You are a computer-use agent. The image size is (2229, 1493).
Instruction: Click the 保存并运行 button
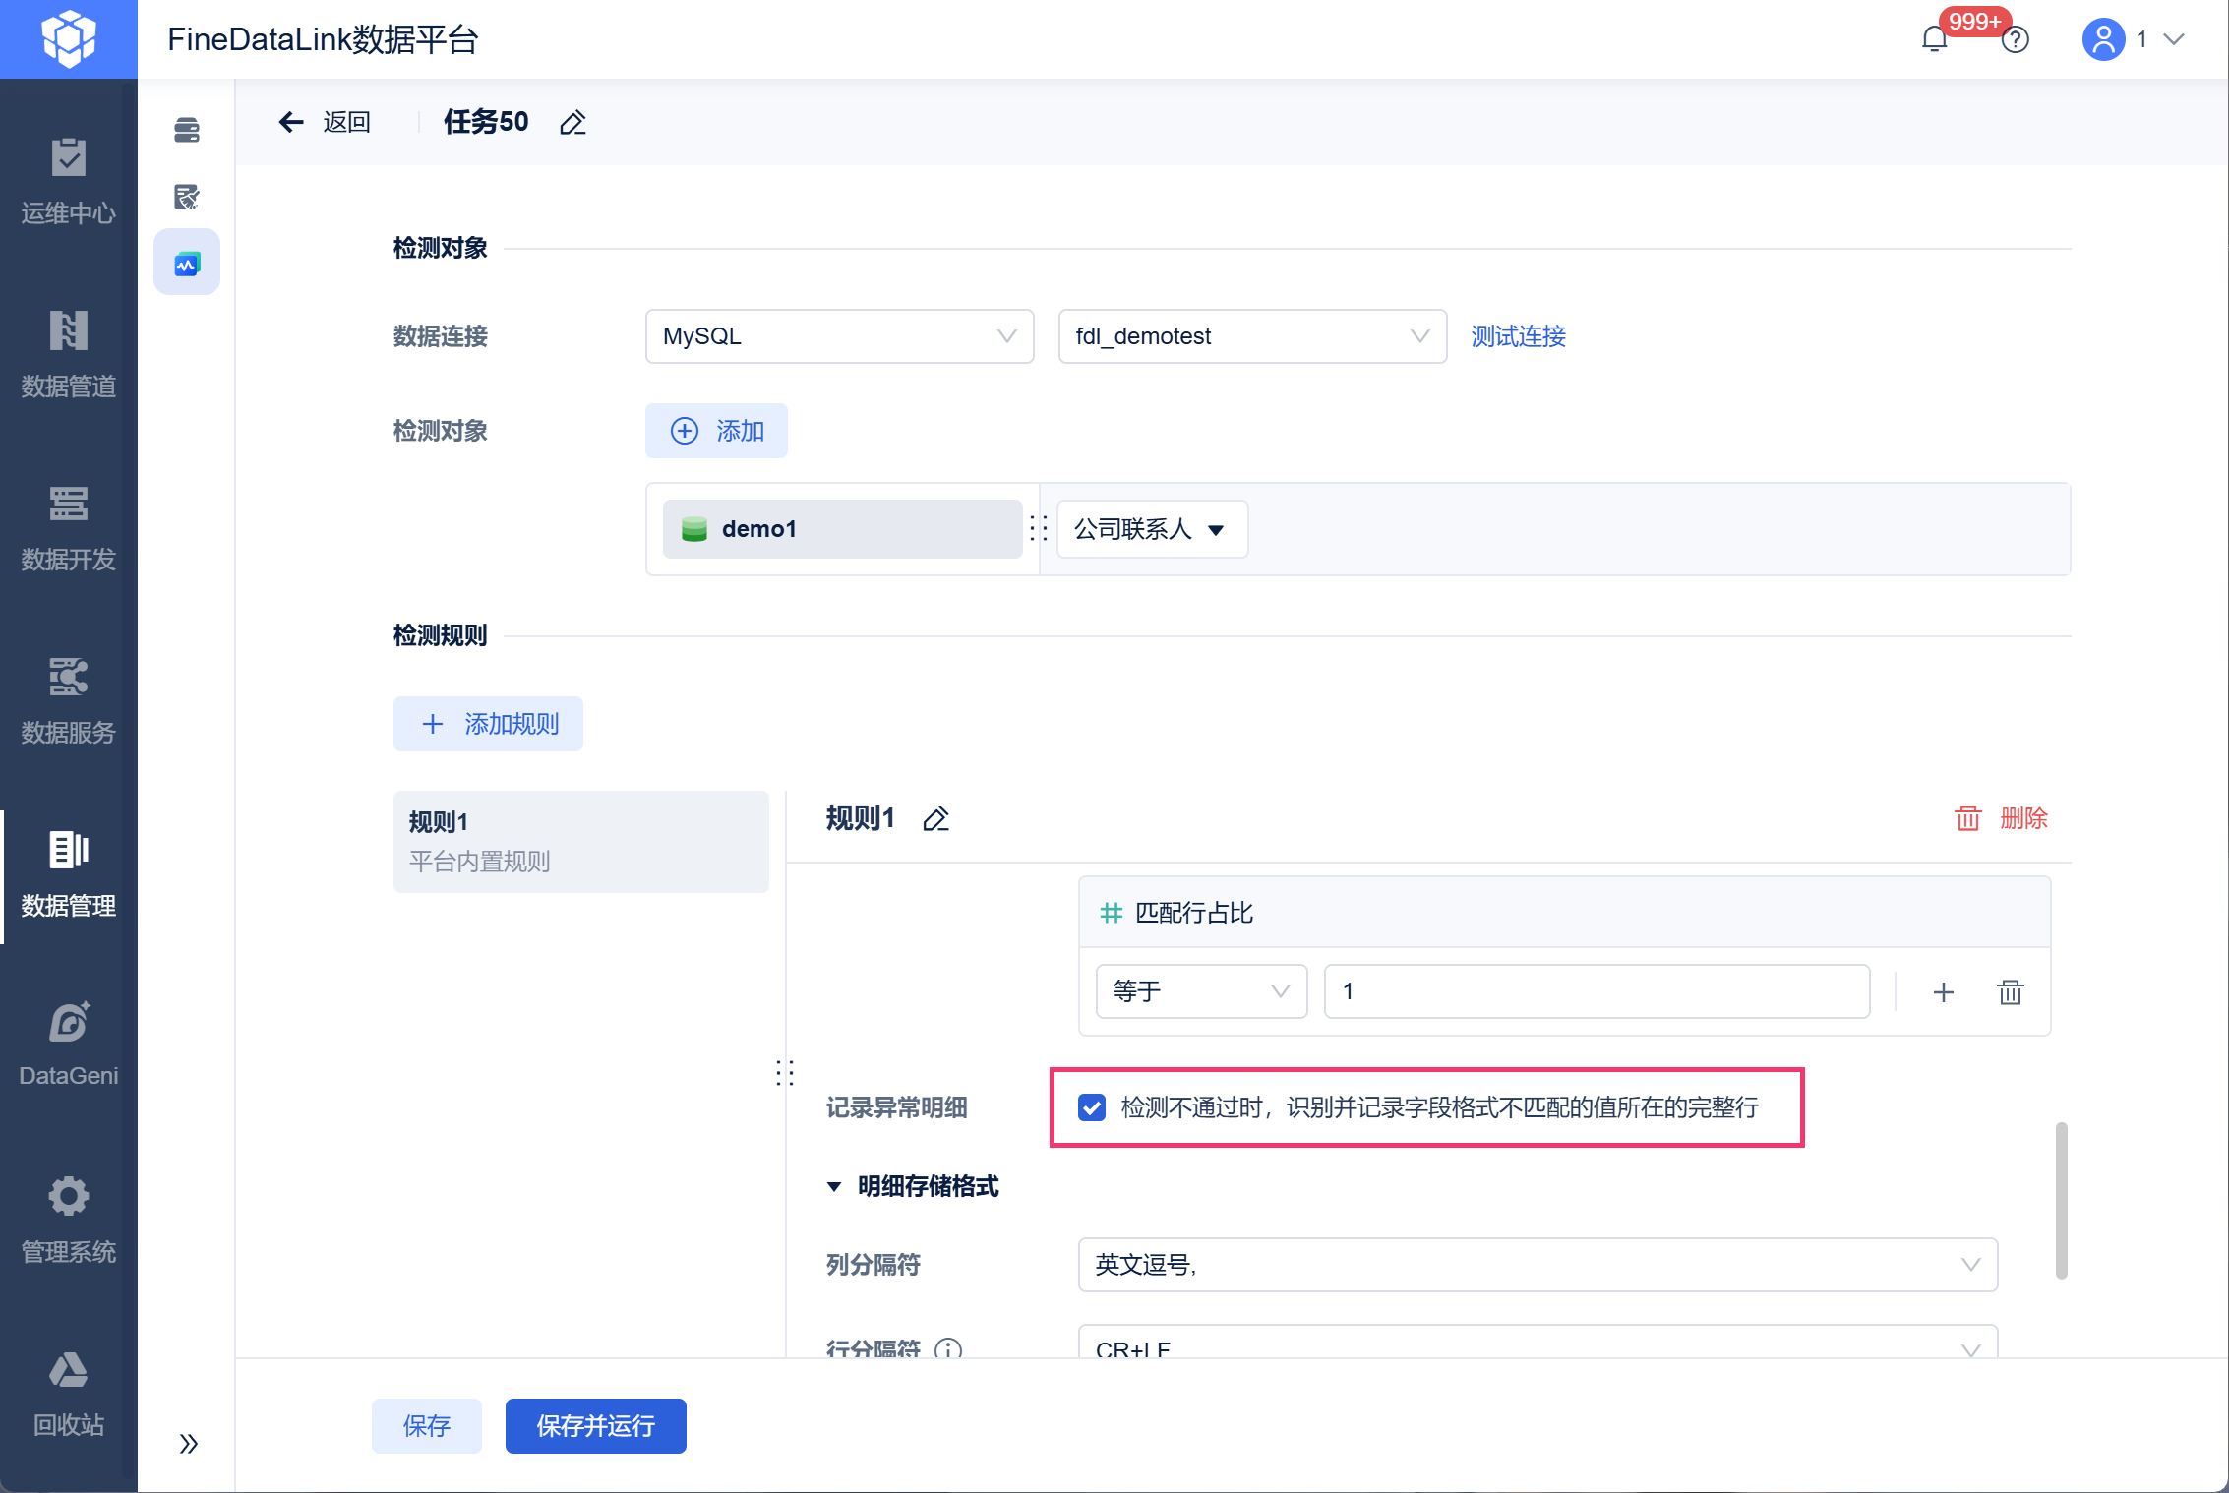(595, 1425)
